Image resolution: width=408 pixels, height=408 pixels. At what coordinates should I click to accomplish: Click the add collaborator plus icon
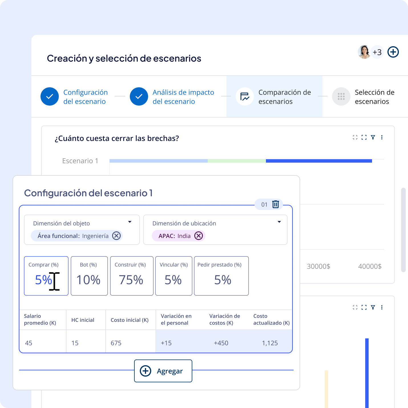pyautogui.click(x=393, y=52)
